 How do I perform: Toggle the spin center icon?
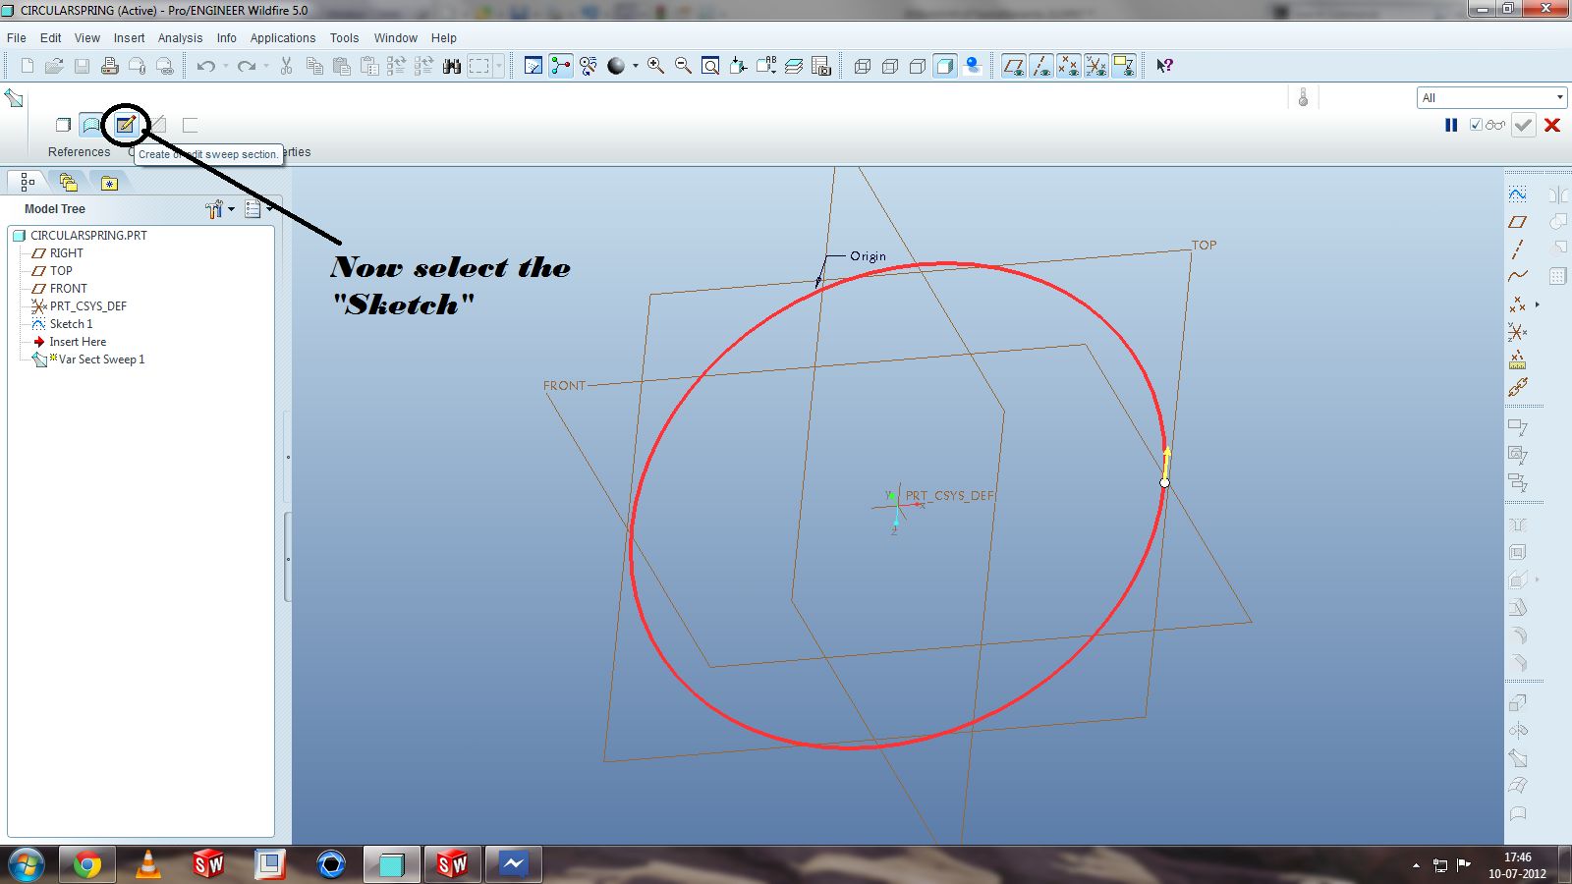[x=561, y=66]
